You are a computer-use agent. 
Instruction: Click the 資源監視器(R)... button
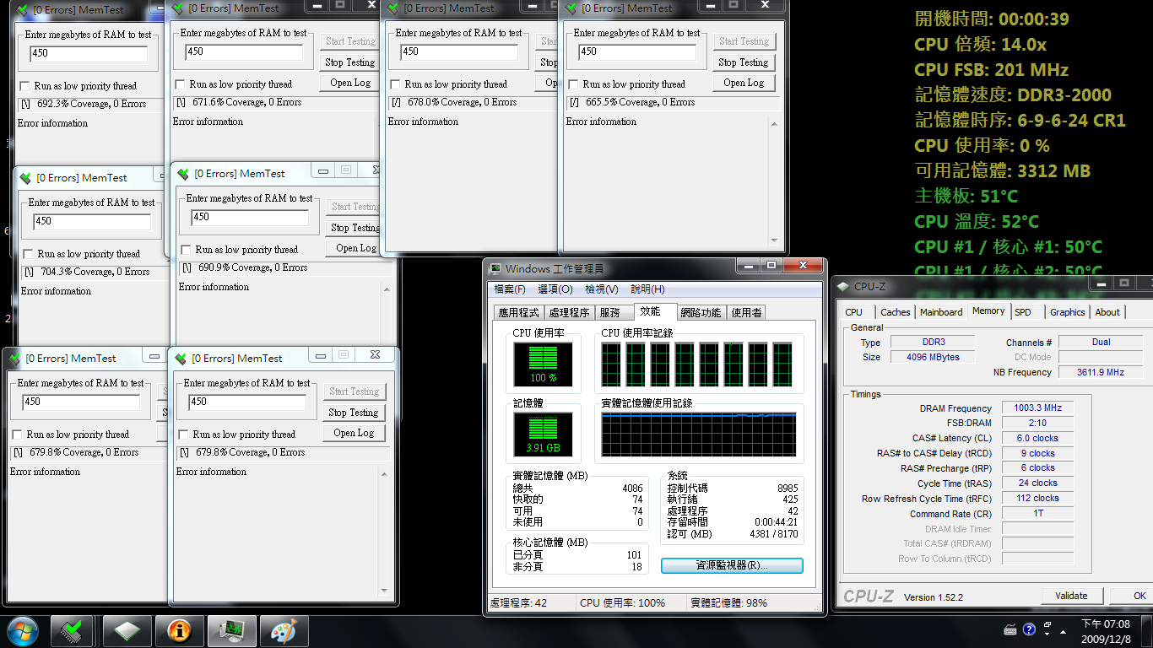tap(732, 565)
